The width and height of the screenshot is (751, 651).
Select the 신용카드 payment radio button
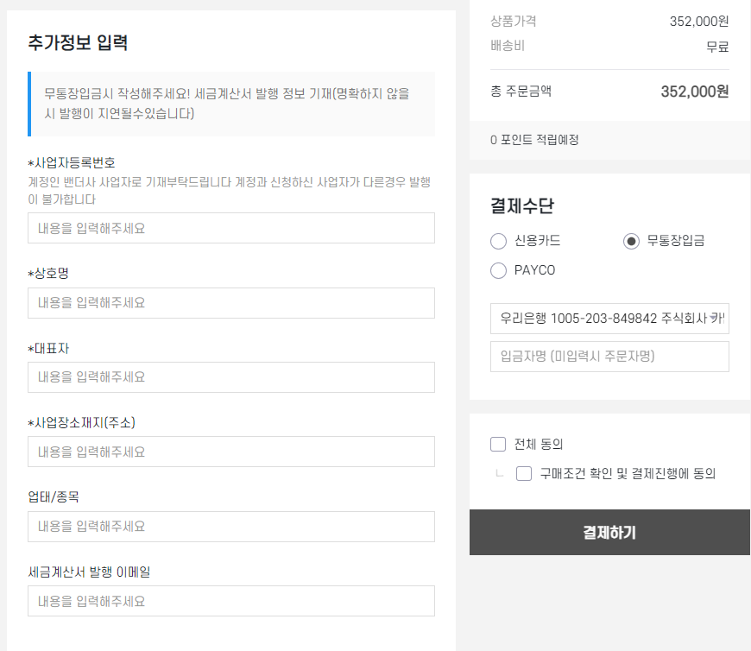[498, 241]
